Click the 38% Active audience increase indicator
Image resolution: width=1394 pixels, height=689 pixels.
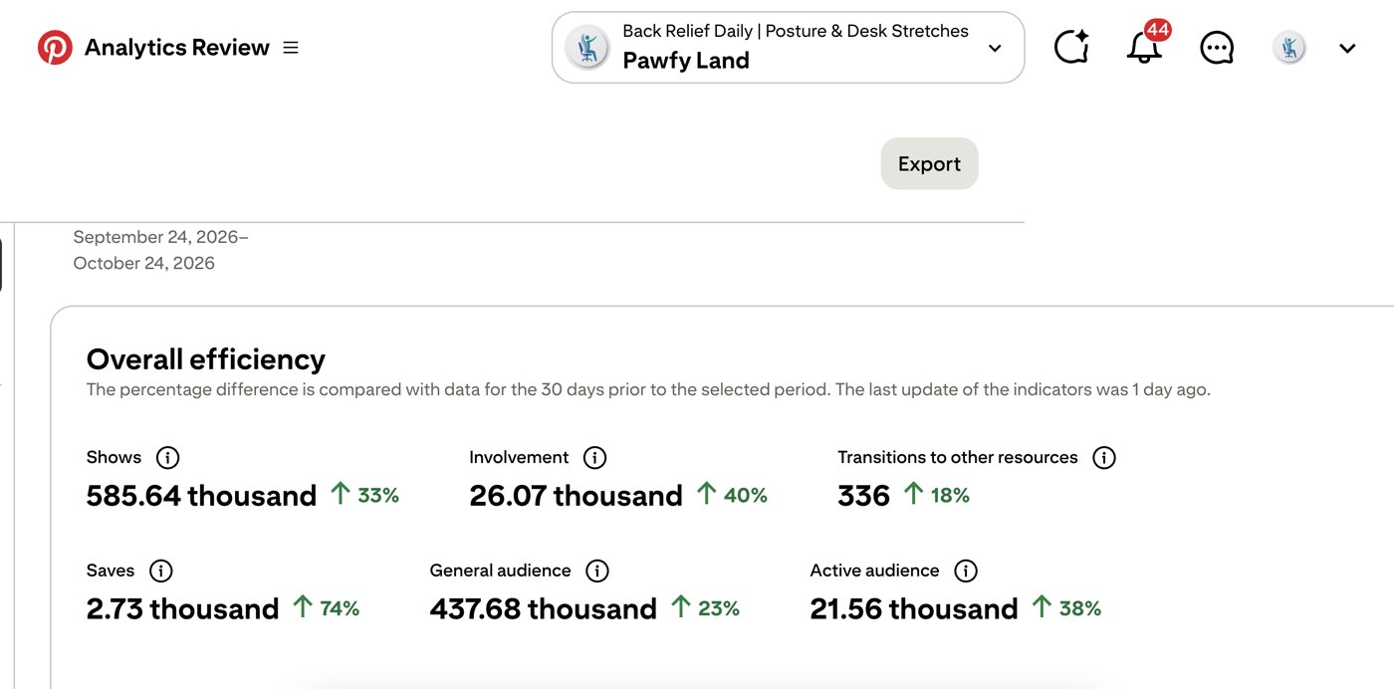1066,608
